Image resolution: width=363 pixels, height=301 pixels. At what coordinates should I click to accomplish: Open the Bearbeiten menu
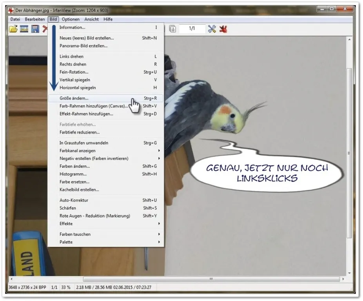pyautogui.click(x=35, y=19)
